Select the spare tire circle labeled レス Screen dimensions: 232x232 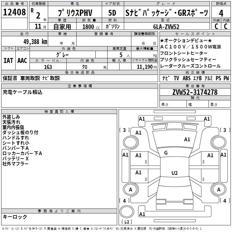tap(127, 213)
